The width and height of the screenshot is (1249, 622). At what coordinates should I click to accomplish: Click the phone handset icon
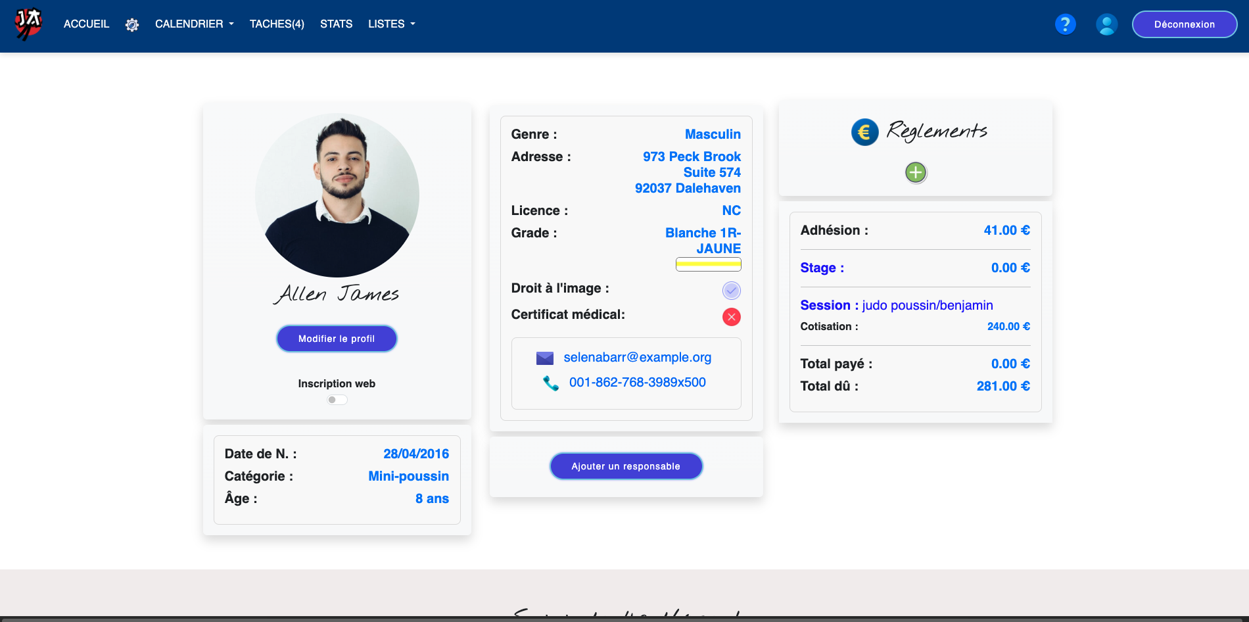click(551, 383)
